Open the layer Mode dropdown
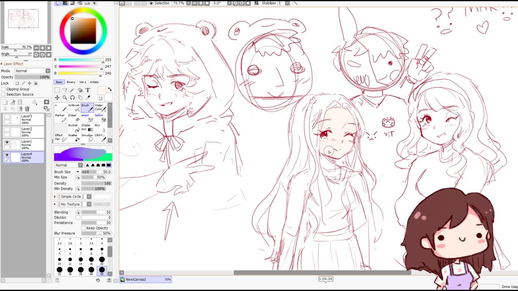 (x=32, y=71)
